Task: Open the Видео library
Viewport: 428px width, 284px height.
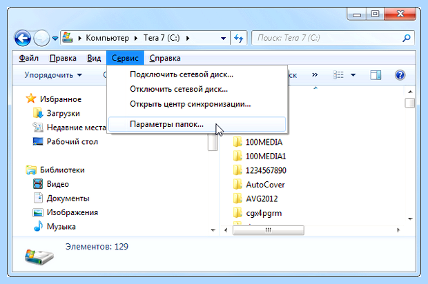Action: [x=58, y=184]
